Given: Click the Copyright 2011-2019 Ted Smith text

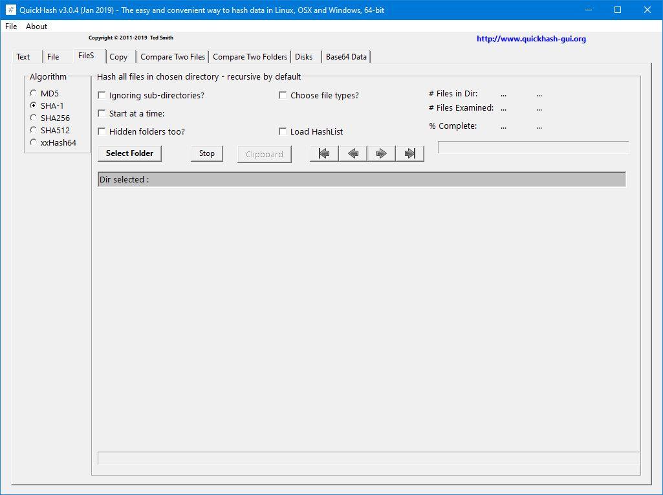Looking at the screenshot, I should (x=131, y=38).
